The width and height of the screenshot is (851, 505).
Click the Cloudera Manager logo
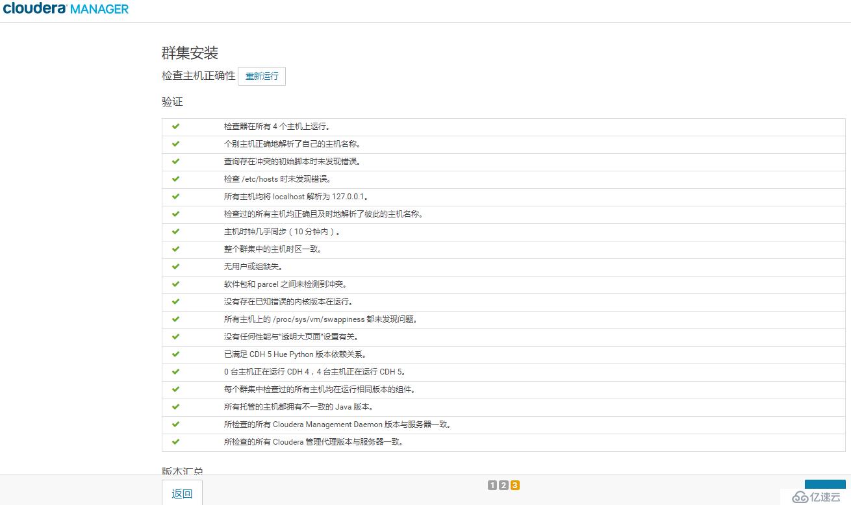coord(66,8)
